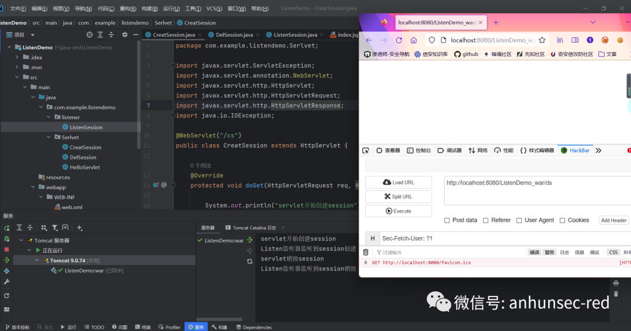Toggle the CSS console filter
Screen dimensions: 631x331
coord(613,252)
